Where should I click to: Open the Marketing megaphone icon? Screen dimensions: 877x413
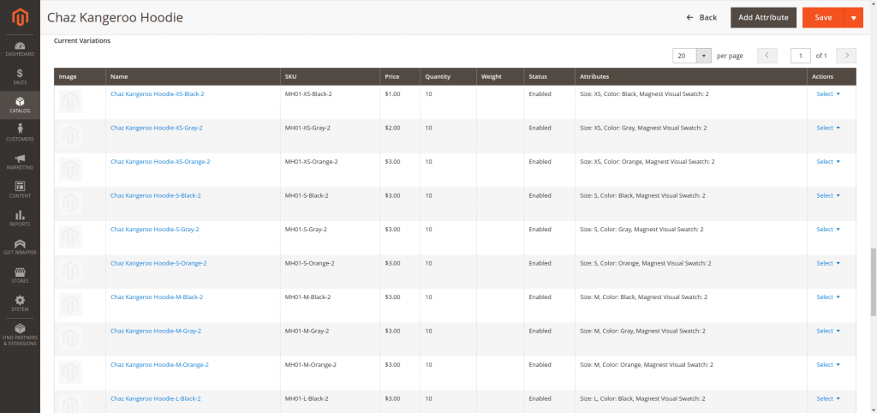coord(20,161)
